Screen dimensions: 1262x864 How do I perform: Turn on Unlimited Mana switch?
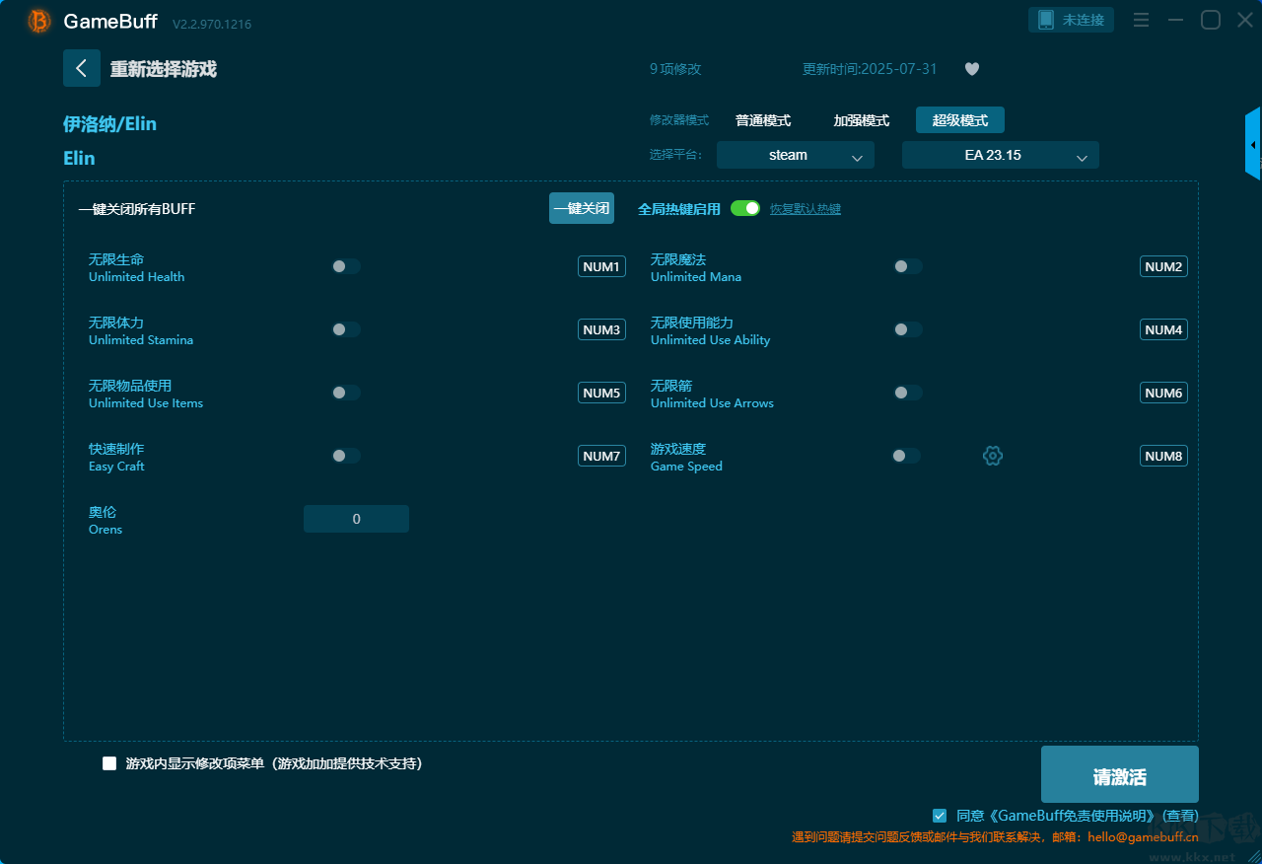coord(907,266)
